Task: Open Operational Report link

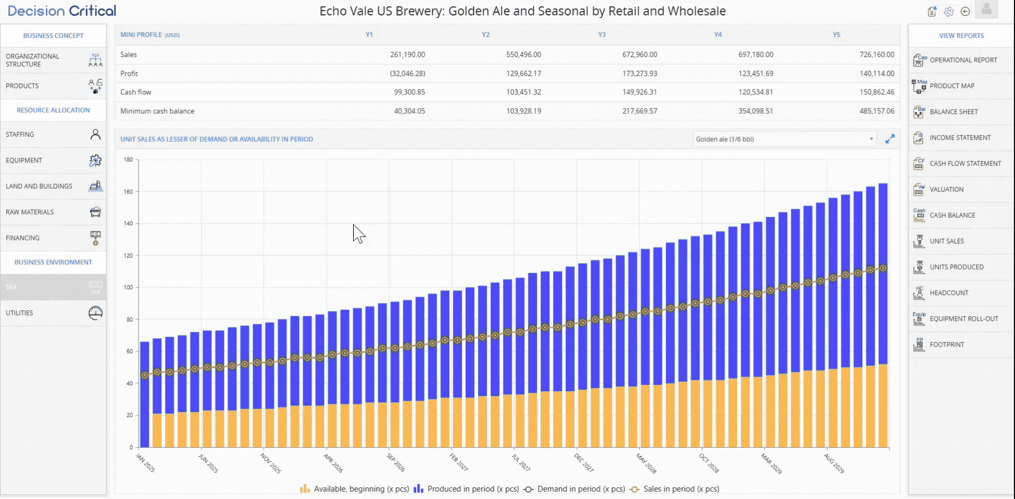Action: point(963,60)
